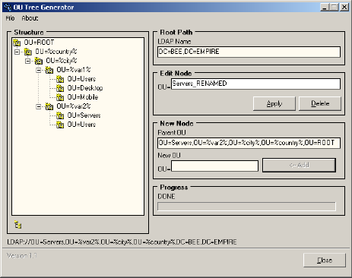Image resolution: width=352 pixels, height=278 pixels.
Task: Click the OU=%country% folder icon
Action: pos(27,52)
